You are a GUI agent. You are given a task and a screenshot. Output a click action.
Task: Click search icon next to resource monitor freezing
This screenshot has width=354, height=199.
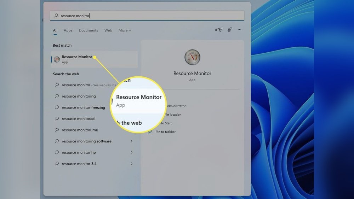tap(57, 107)
